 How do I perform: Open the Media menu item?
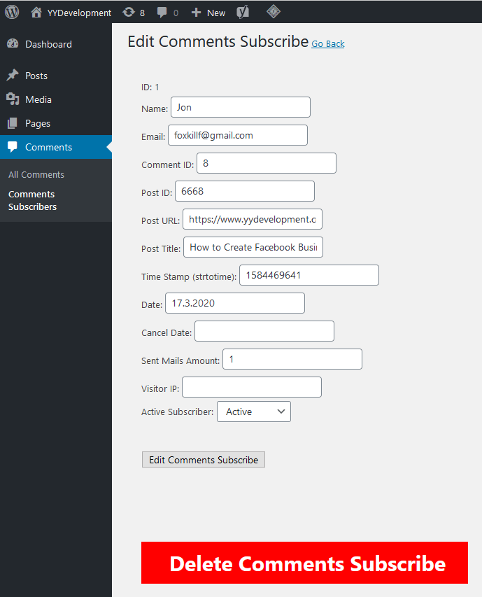[x=38, y=100]
